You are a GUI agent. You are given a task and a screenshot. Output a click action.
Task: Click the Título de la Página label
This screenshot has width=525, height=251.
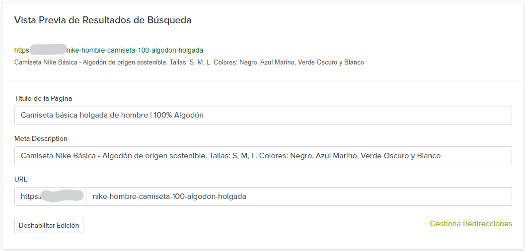coord(43,98)
